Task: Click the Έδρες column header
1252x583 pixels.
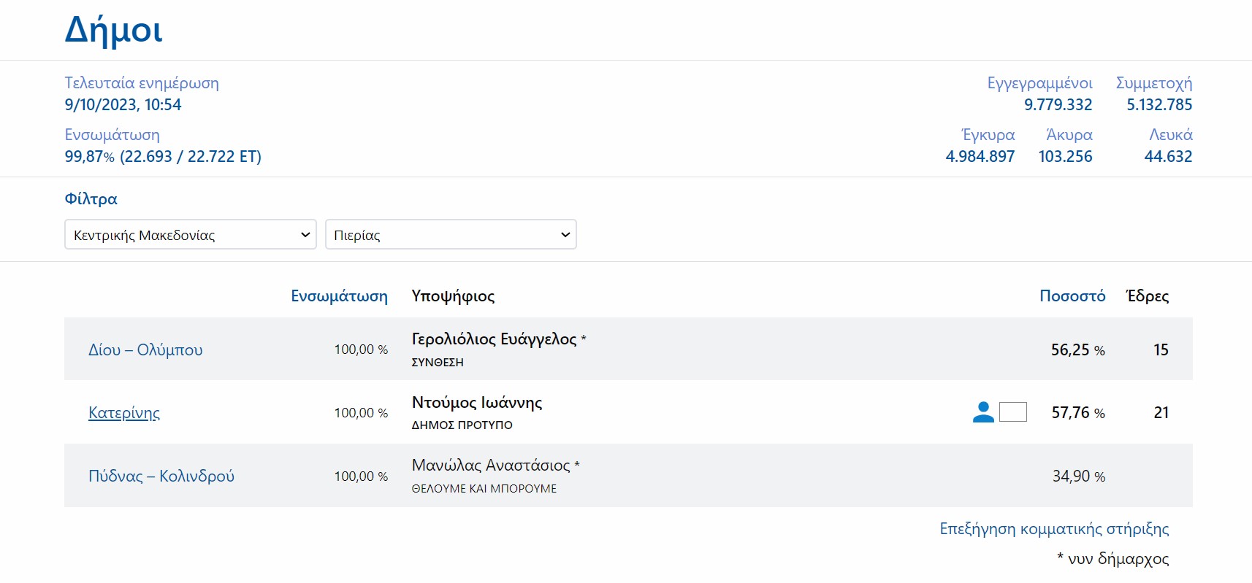Action: click(1147, 296)
